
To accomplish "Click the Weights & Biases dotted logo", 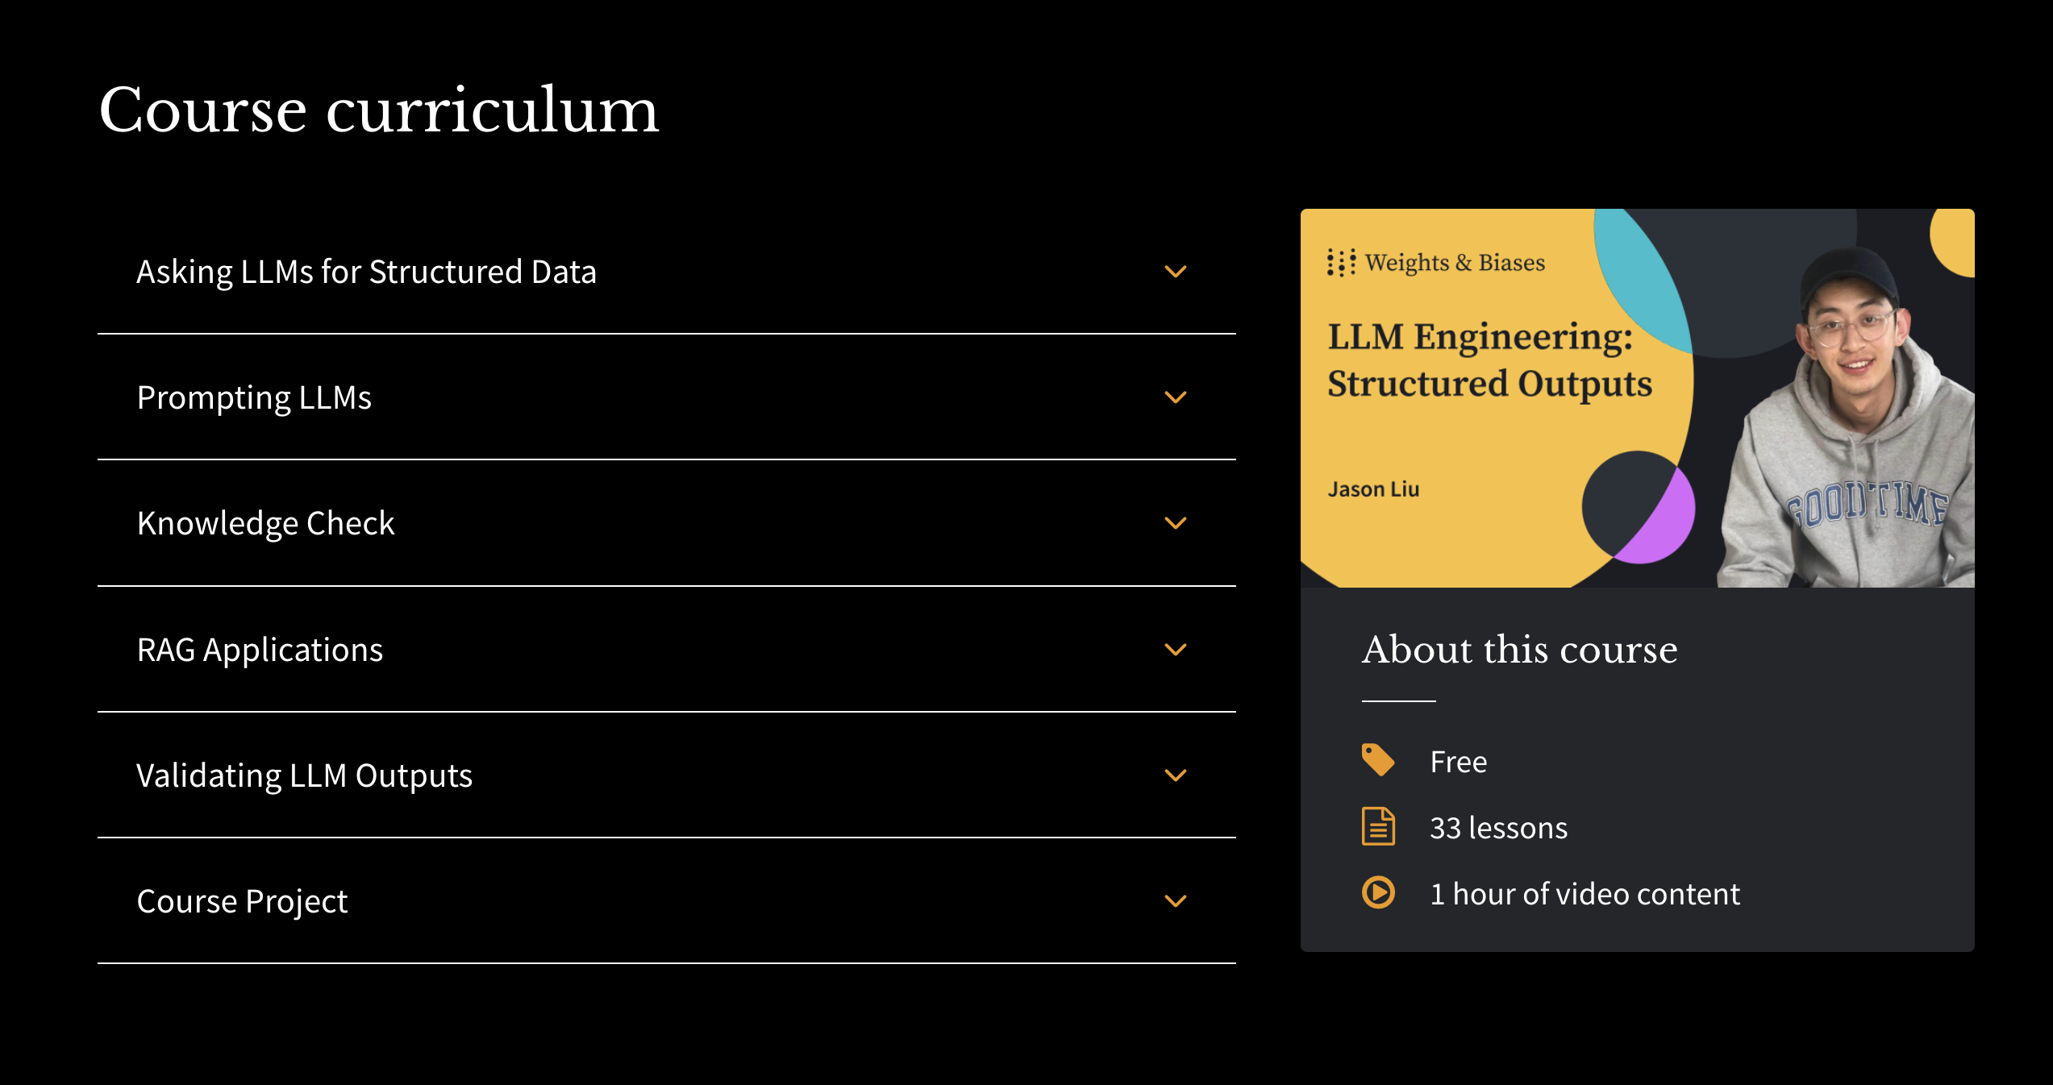I will click(1341, 263).
